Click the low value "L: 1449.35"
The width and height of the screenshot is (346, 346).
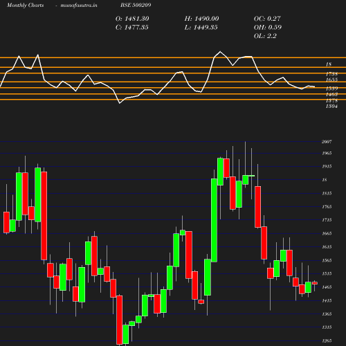(201, 28)
